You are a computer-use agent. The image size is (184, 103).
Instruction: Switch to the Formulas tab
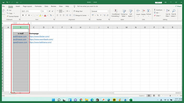pyautogui.click(x=38, y=6)
